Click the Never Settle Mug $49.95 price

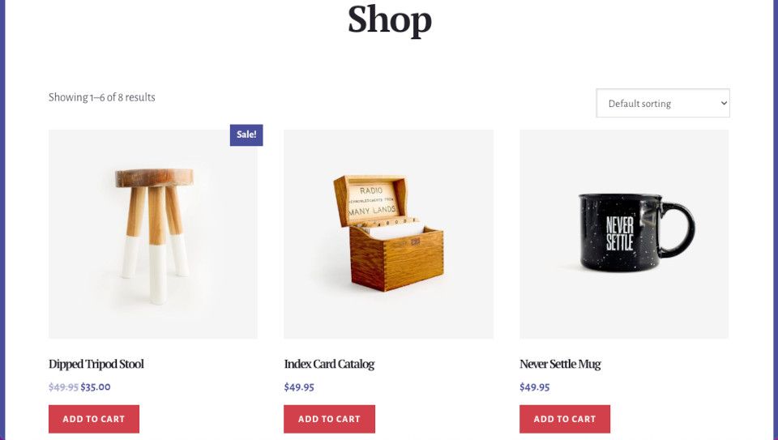[x=534, y=387]
